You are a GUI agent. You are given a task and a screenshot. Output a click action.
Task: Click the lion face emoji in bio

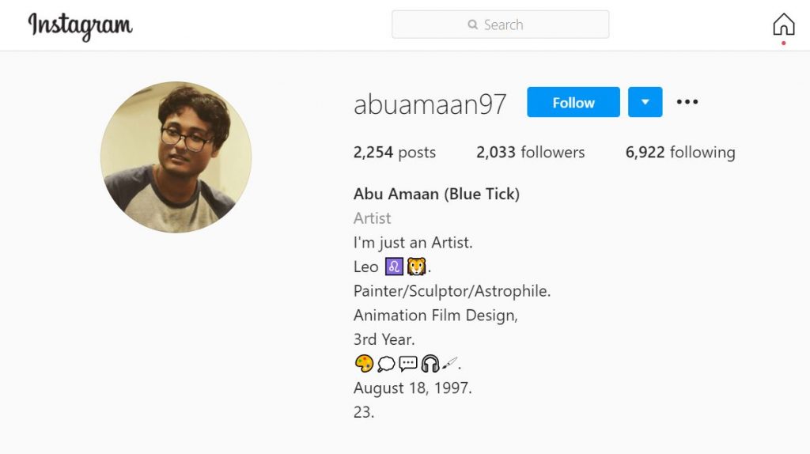[x=416, y=267]
